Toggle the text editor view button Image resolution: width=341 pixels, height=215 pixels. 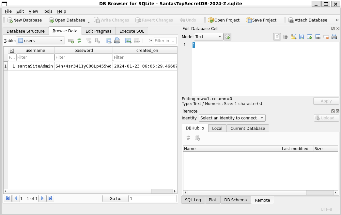tap(277, 37)
